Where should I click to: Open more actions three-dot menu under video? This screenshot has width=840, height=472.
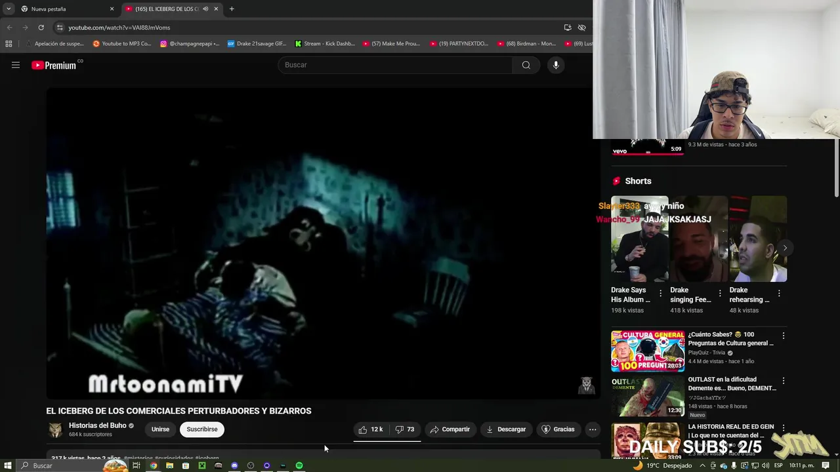coord(593,429)
